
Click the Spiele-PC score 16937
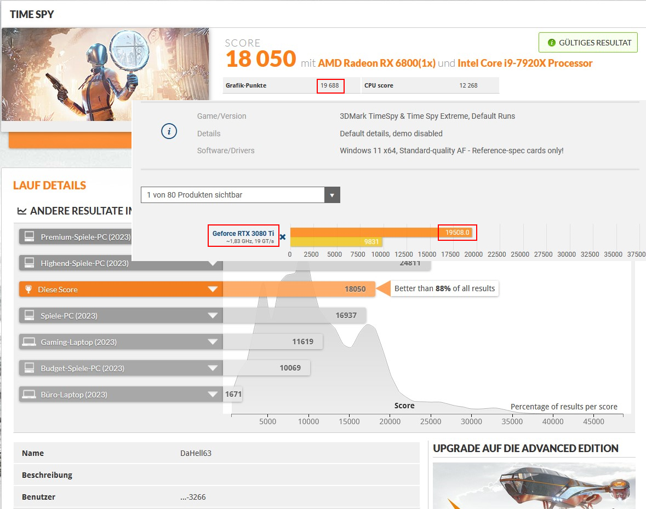click(346, 316)
